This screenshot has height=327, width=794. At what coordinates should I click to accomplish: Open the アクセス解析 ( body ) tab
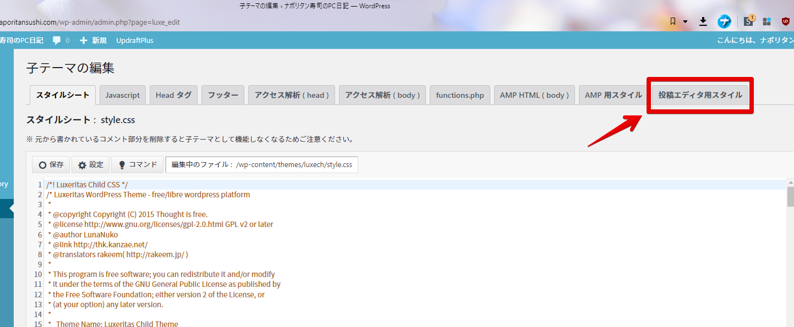pos(382,95)
